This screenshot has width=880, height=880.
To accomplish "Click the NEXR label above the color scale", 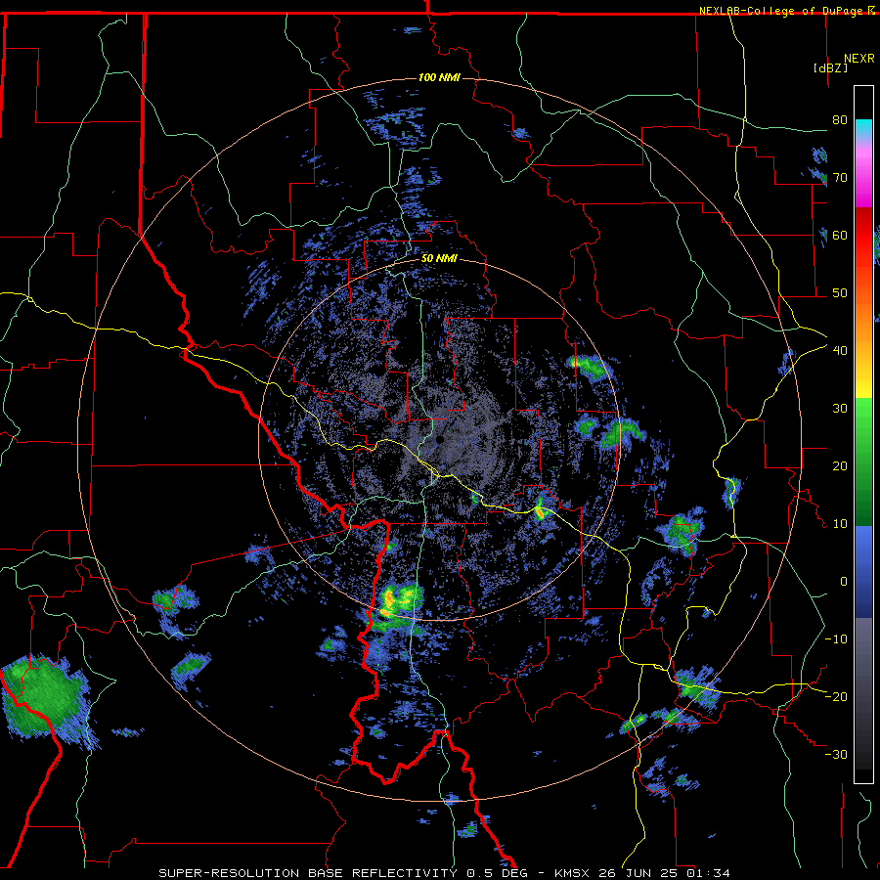I will click(858, 59).
